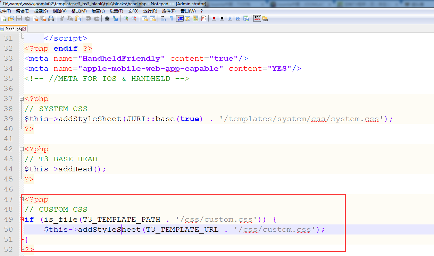Click line number 50 in the margin
This screenshot has height=256, width=434.
click(8, 230)
